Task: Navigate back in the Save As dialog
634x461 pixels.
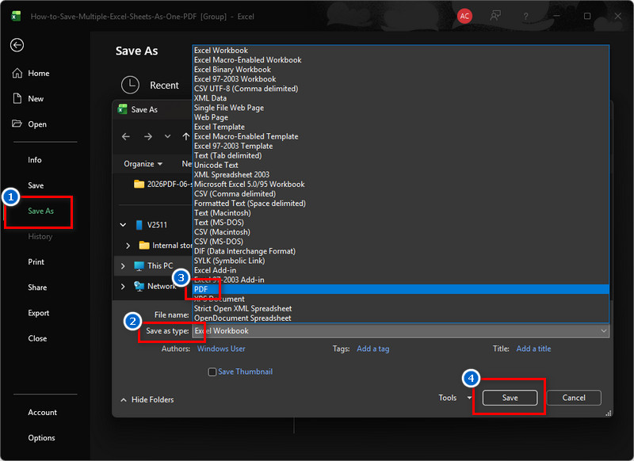Action: [x=126, y=136]
